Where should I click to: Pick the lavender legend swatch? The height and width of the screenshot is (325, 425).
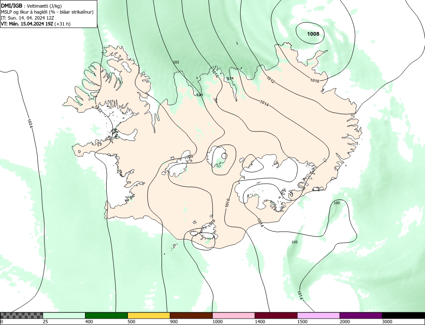318,315
